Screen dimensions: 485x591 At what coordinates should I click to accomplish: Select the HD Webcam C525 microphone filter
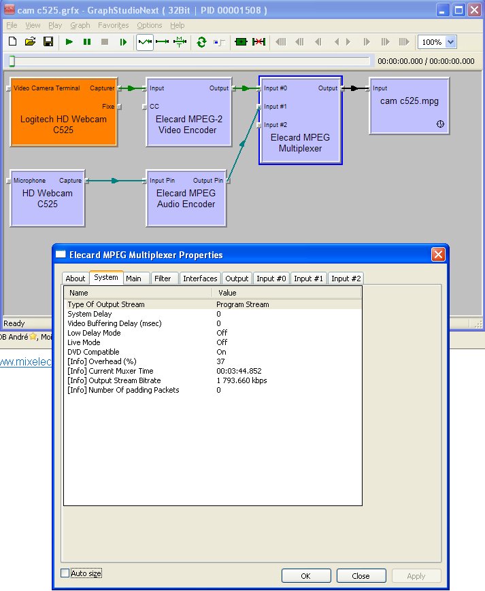pos(47,198)
